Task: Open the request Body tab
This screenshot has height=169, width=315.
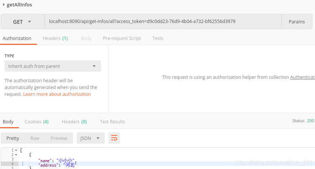Action: [x=86, y=38]
